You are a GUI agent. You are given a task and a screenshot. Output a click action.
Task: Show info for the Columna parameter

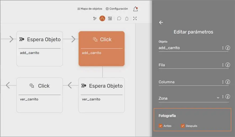228,82
